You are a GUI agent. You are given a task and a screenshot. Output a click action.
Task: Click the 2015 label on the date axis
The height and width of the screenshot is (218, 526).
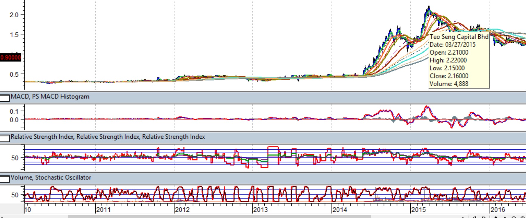(419, 210)
